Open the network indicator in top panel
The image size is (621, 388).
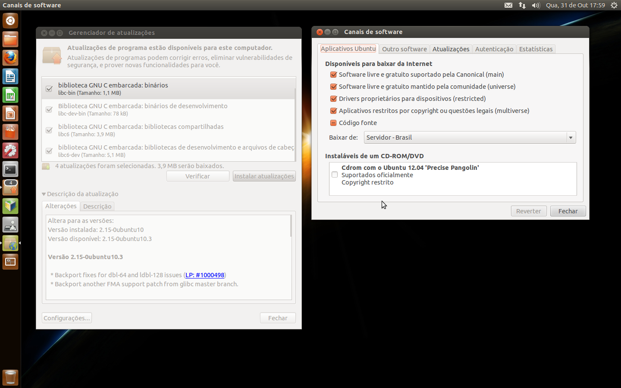click(x=522, y=5)
